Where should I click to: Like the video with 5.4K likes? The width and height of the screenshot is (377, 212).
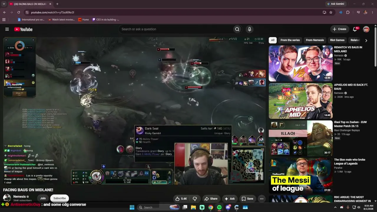click(181, 199)
